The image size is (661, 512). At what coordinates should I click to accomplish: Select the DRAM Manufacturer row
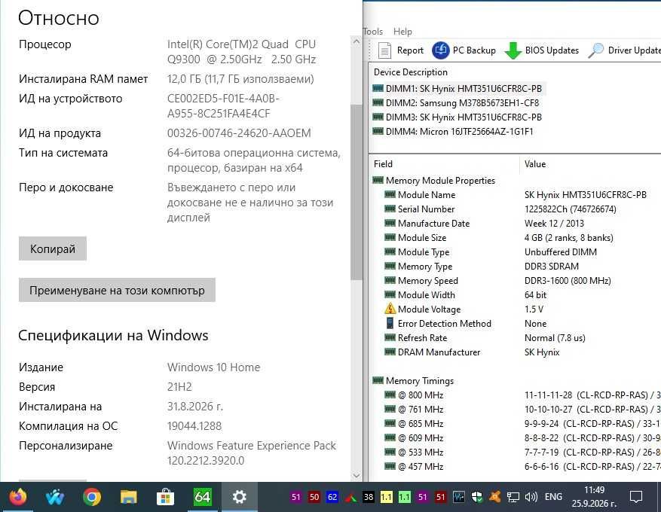pyautogui.click(x=472, y=352)
